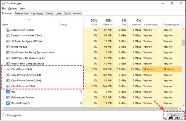Viewport: 186px width, 121px height.
Task: Click the vertical scrollbar down arrow
Action: (x=184, y=105)
